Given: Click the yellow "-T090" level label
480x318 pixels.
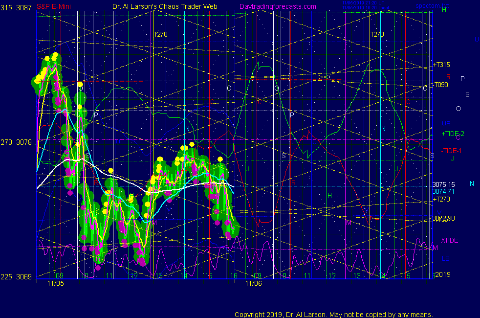Looking at the screenshot, I should pyautogui.click(x=441, y=85).
